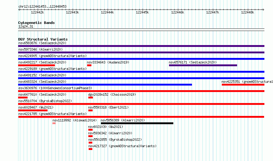The width and height of the screenshot is (273, 161).
Task: Open nsv4224905 (gnomADStructuralVariants) entry
Action: point(52,56)
